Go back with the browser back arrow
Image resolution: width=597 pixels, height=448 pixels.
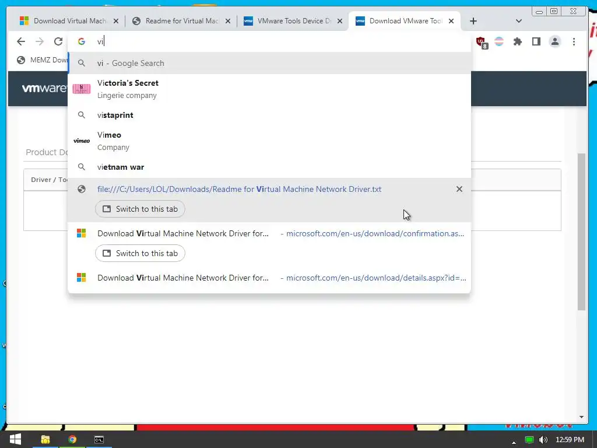click(x=21, y=41)
